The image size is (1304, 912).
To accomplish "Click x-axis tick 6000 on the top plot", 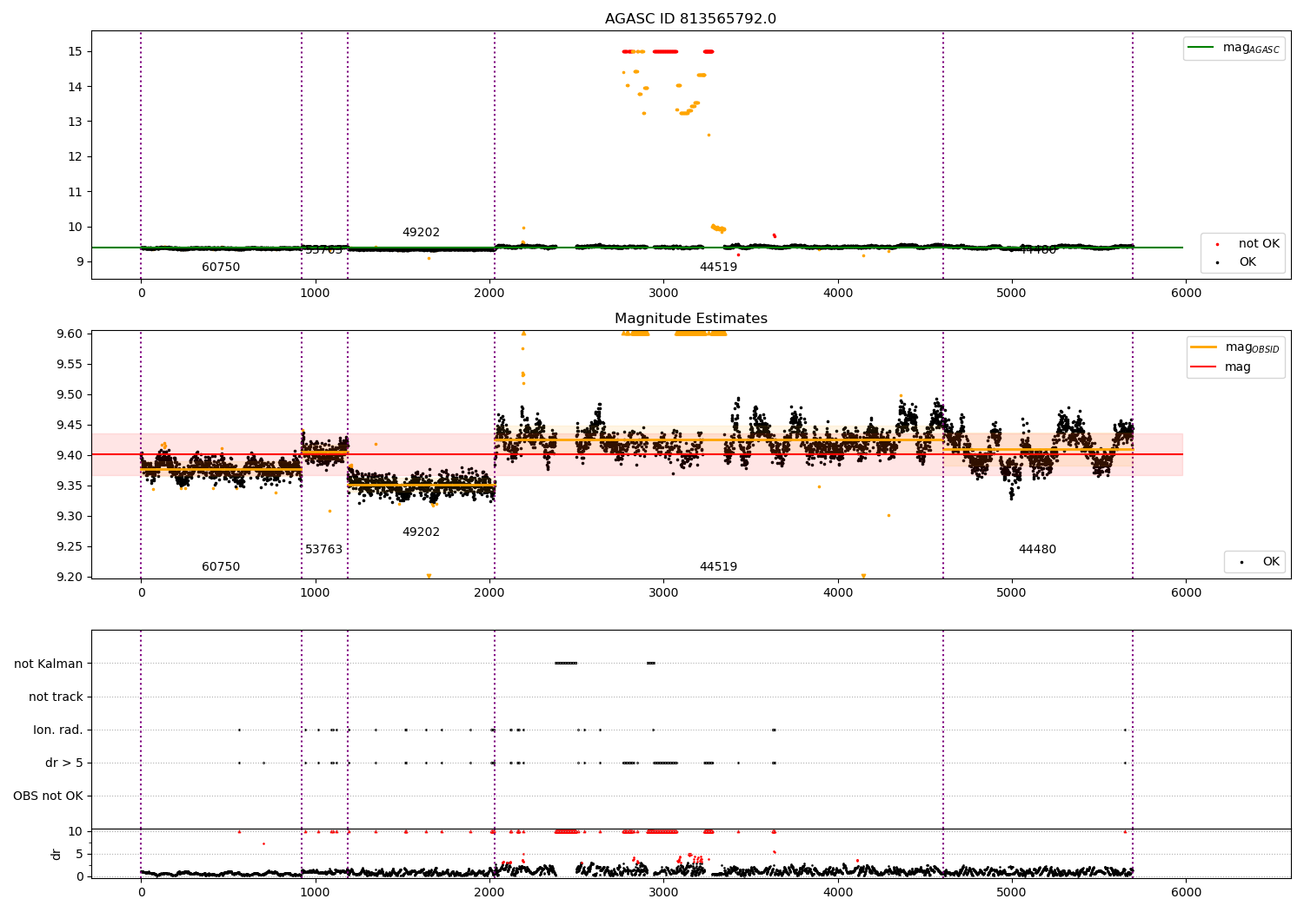I will pyautogui.click(x=1186, y=293).
